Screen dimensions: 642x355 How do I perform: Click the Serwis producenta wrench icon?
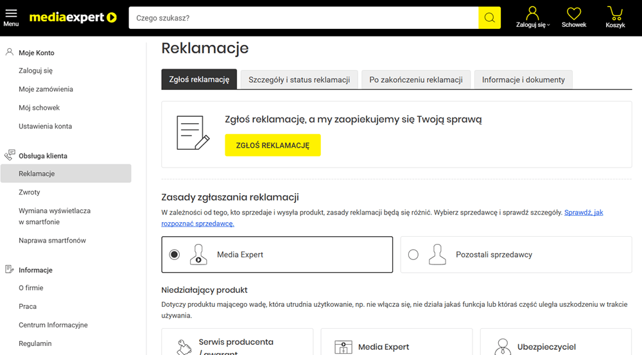pos(184,347)
